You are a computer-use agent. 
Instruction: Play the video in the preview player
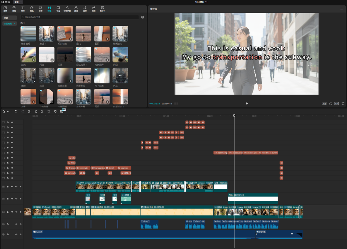[x=247, y=104]
